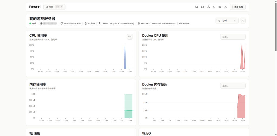277x136 pixels.
Task: Open the settings gear icon
Action: [x=220, y=7]
